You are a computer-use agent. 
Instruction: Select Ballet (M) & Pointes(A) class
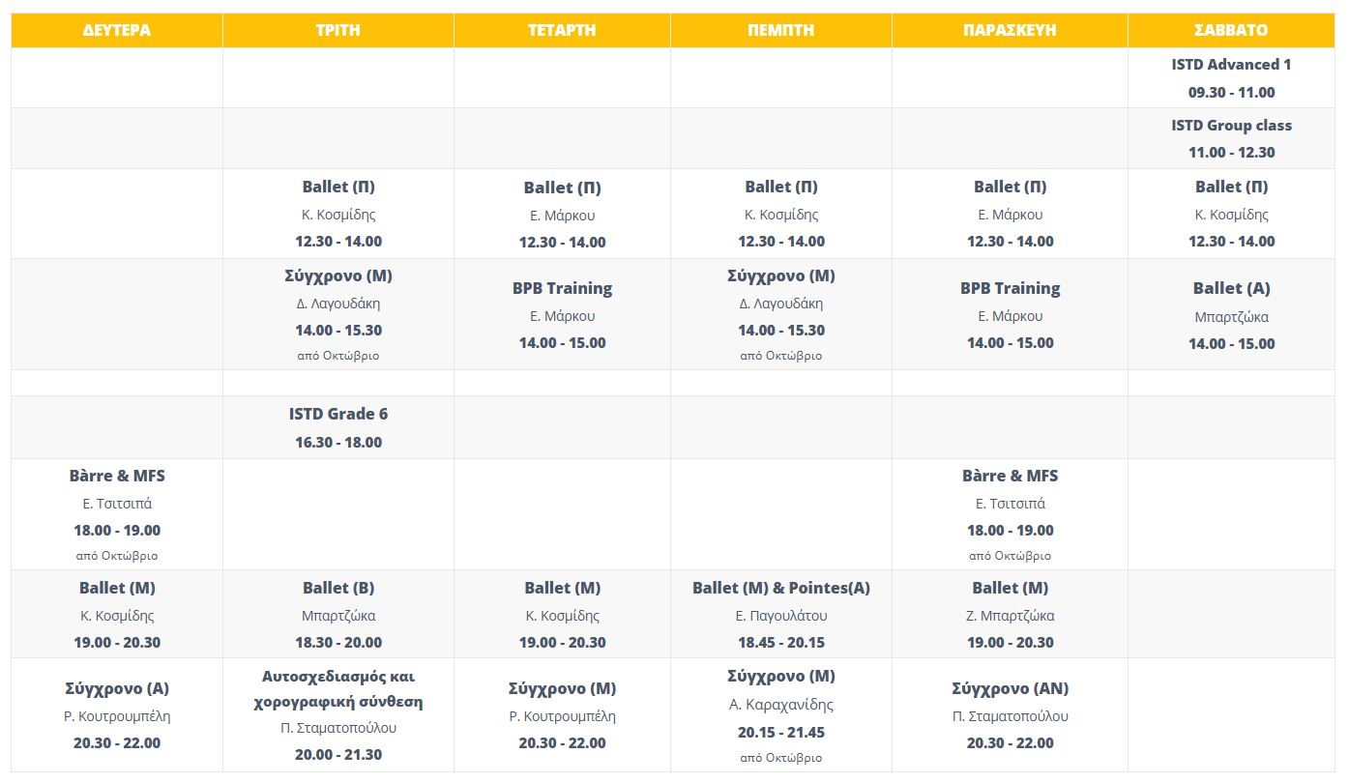(x=780, y=588)
